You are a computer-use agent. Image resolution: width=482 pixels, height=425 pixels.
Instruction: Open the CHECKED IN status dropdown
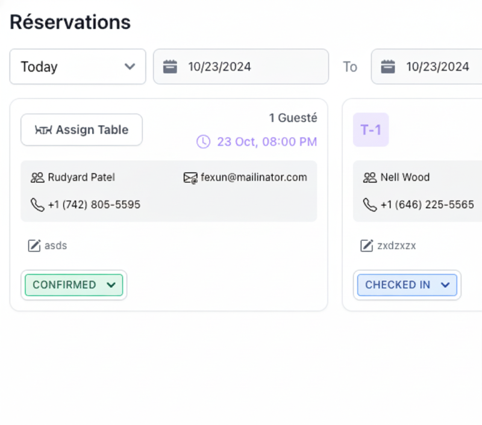tap(407, 285)
